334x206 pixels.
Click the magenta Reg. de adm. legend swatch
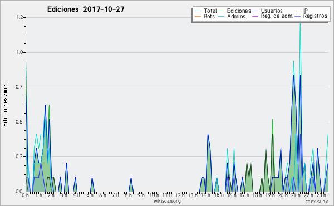(x=255, y=16)
